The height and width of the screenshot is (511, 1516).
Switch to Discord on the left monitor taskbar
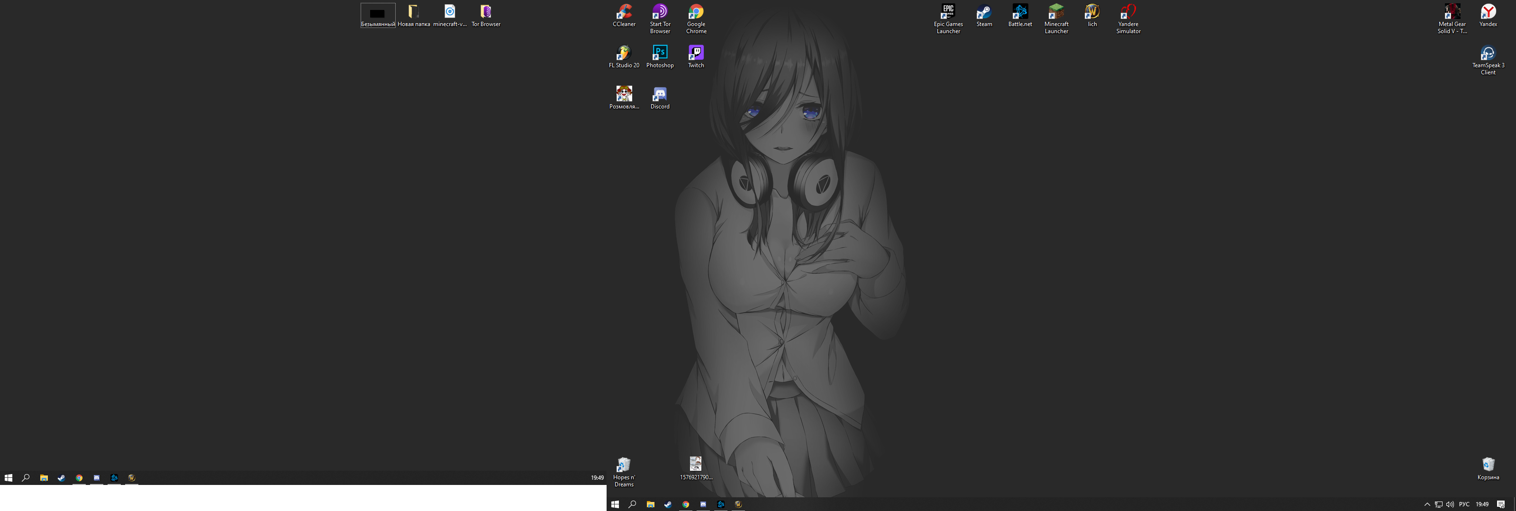97,477
